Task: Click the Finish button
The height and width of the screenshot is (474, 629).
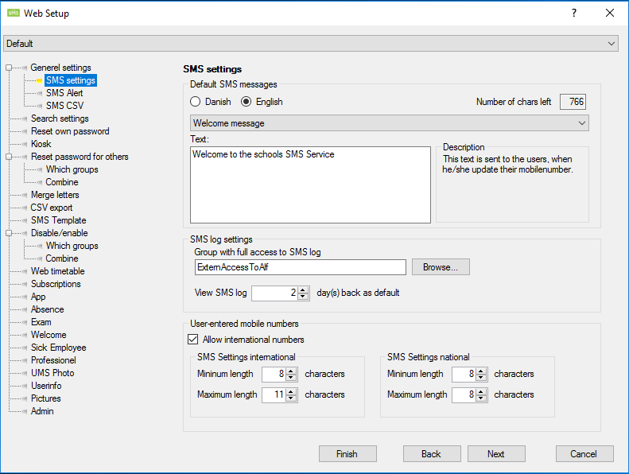Action: (348, 453)
